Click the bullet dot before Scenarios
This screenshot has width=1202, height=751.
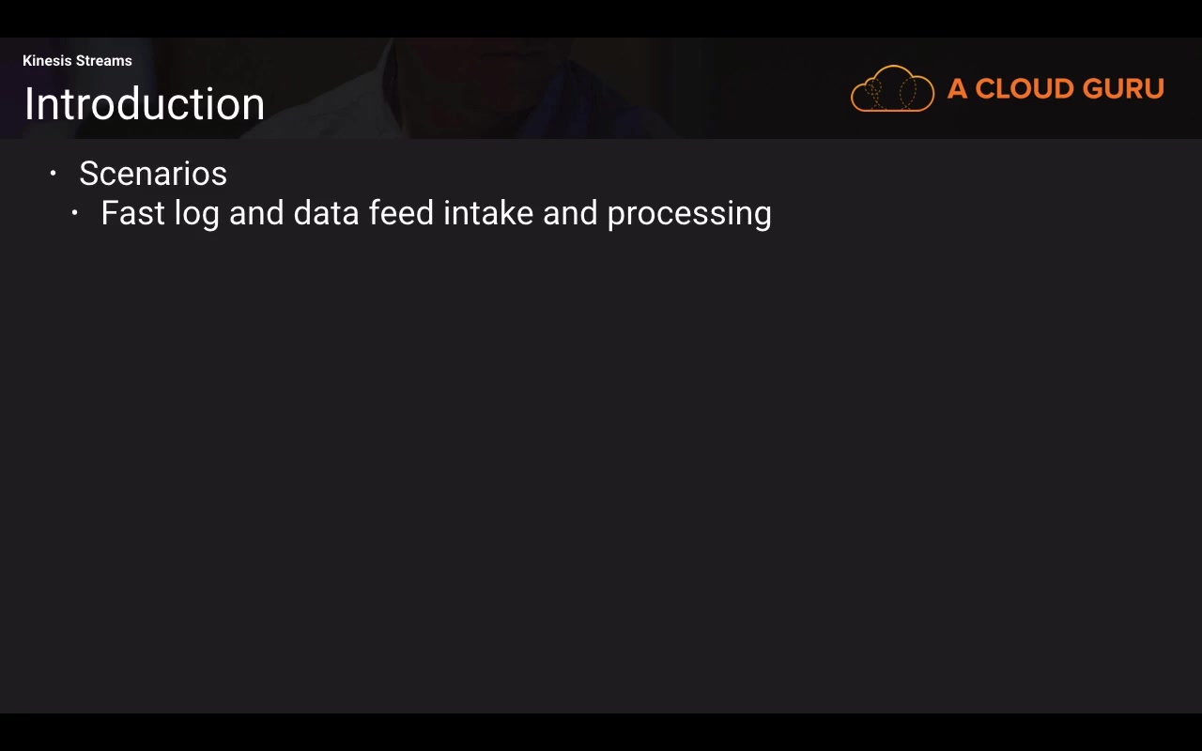[54, 174]
